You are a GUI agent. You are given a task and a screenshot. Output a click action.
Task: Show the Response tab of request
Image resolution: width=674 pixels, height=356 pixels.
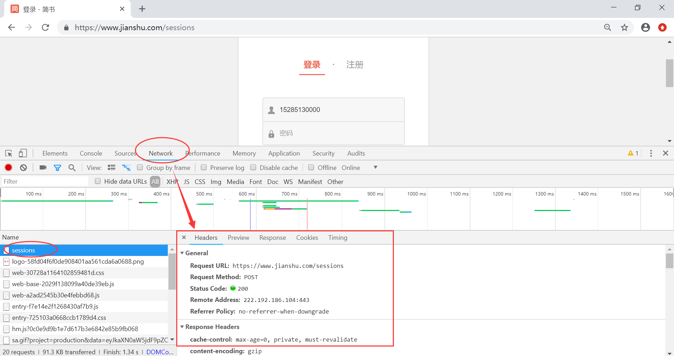tap(273, 238)
